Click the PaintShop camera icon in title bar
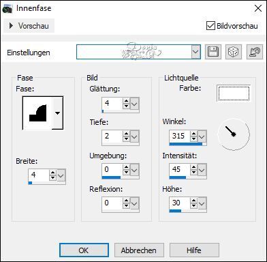The image size is (267, 262). 7,8
